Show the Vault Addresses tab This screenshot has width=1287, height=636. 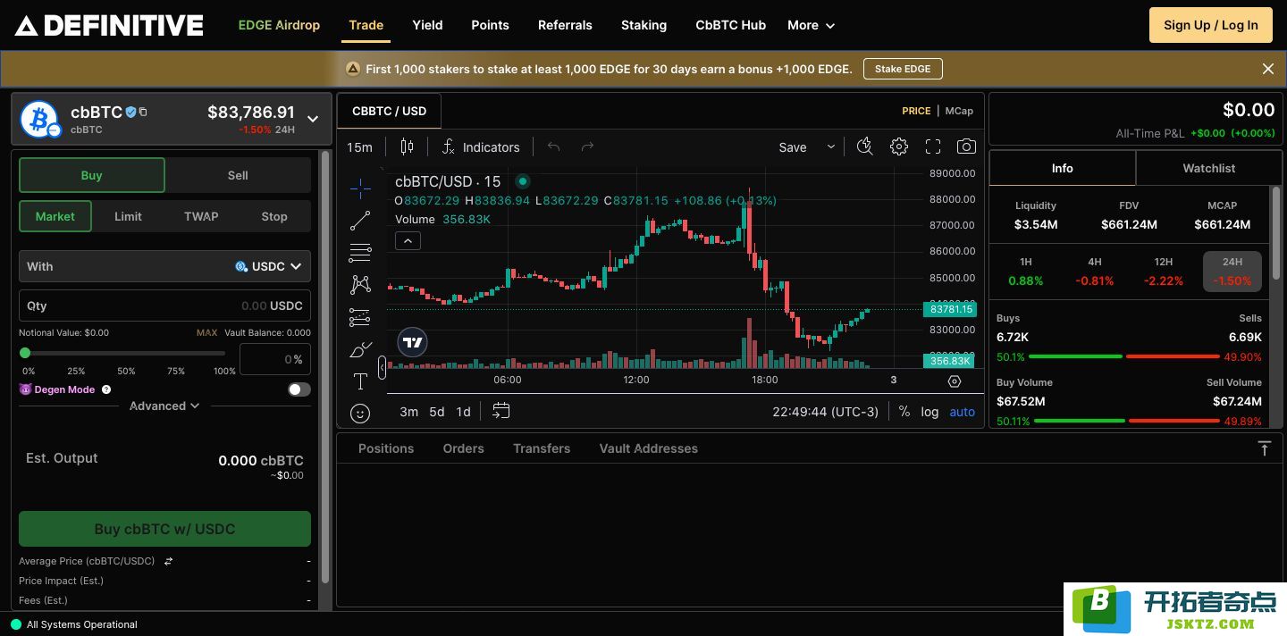point(649,448)
